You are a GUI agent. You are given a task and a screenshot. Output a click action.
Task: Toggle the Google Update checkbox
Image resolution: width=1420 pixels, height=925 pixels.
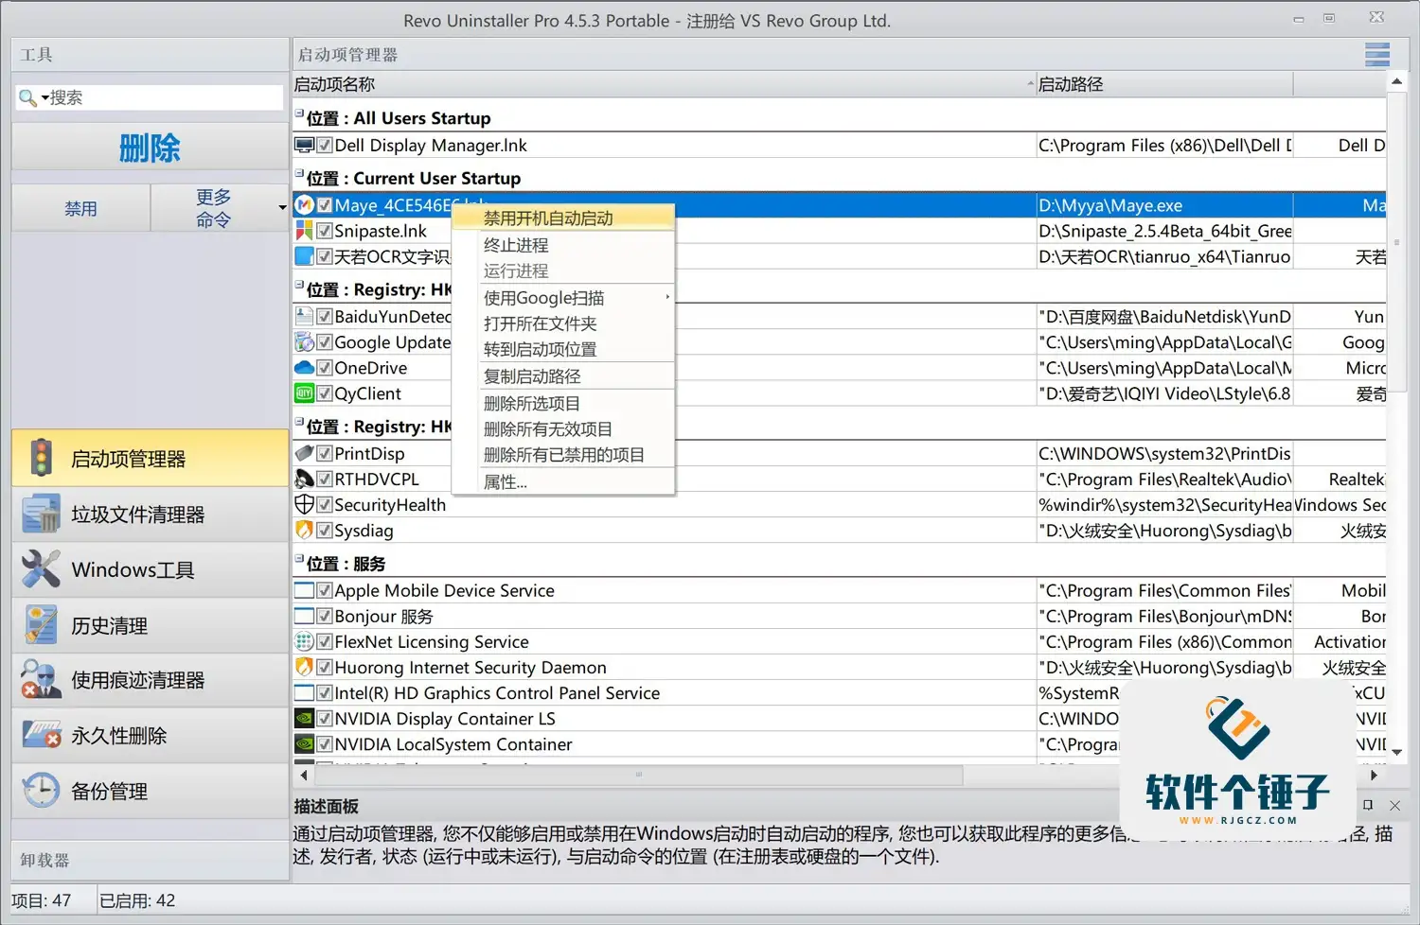[325, 341]
